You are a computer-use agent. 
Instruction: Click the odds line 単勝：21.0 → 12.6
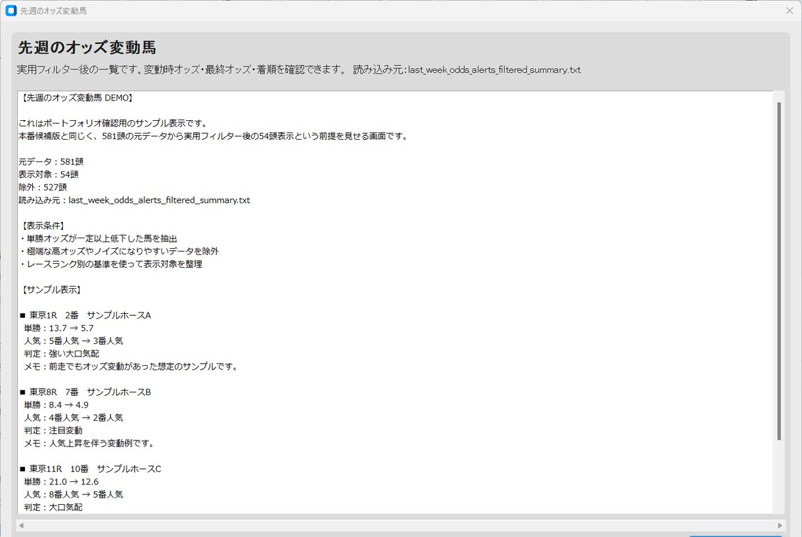coord(62,482)
